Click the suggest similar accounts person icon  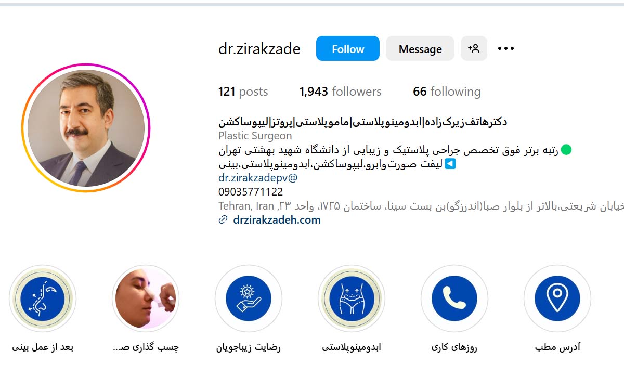[x=474, y=49]
